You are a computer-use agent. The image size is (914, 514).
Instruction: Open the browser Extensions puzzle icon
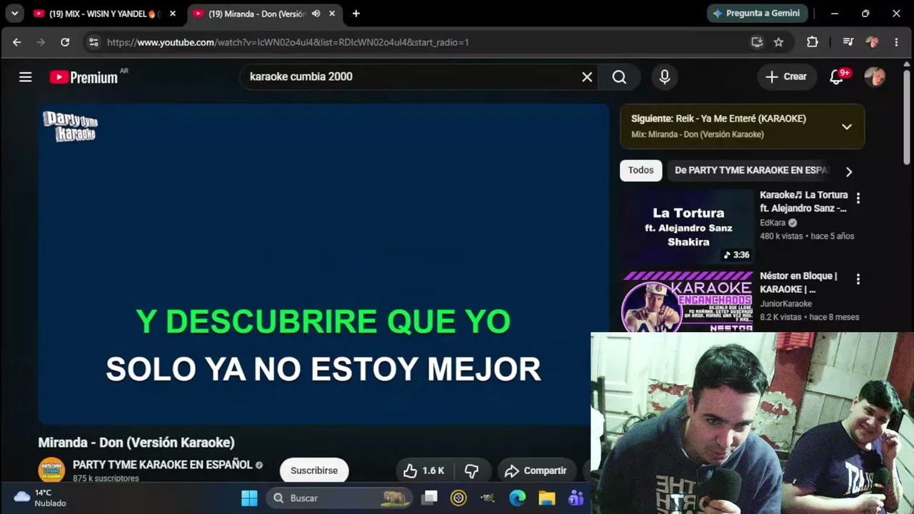[x=813, y=42]
